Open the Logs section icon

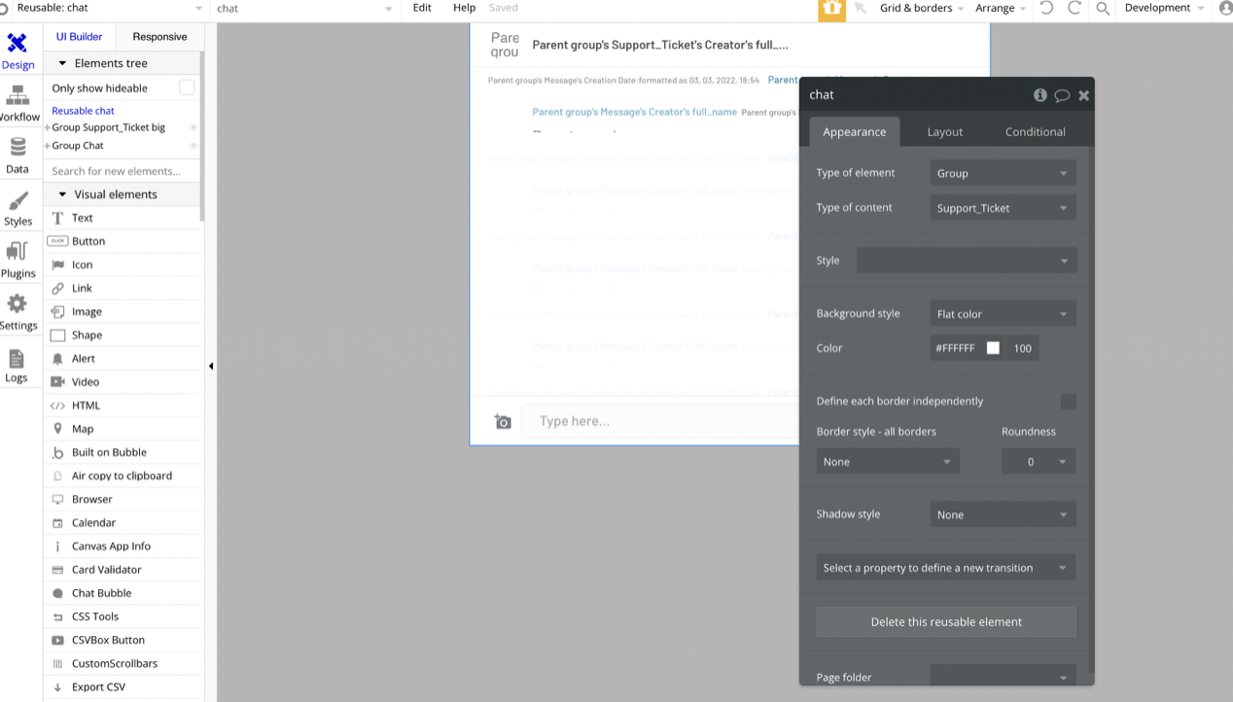click(x=18, y=359)
